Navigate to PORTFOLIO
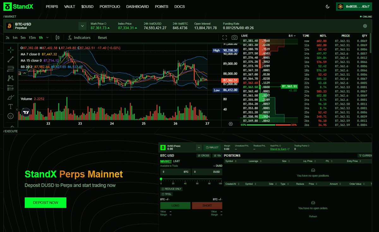Viewport: 379px width, 232px height. tap(110, 7)
